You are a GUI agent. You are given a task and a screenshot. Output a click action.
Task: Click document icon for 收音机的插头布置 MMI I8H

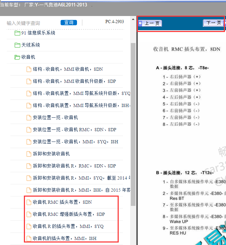pos(29,239)
